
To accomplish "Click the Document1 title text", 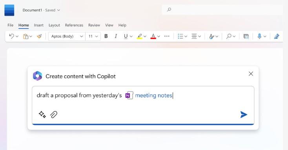I will point(32,10).
